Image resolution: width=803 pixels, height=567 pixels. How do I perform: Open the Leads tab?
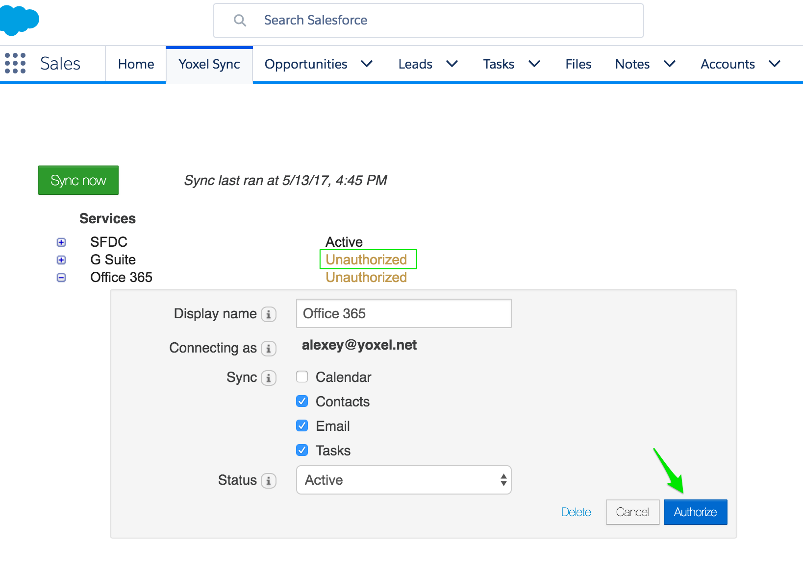415,64
